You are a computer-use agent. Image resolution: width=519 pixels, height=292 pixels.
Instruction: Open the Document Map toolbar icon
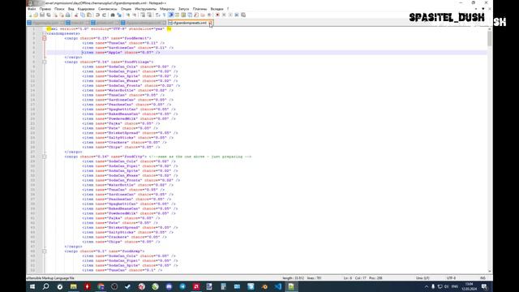[183, 15]
